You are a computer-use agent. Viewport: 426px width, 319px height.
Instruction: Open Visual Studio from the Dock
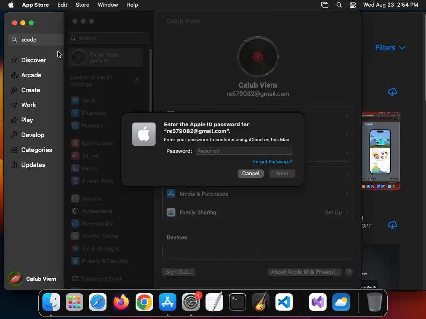318,302
